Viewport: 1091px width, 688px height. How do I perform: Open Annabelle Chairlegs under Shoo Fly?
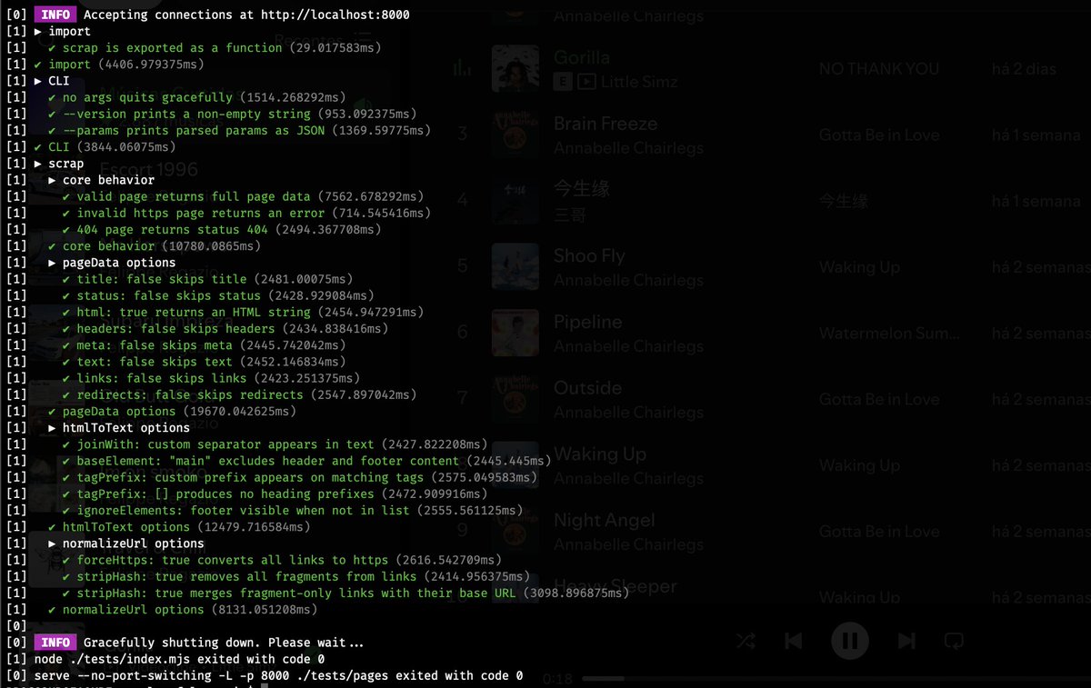628,280
